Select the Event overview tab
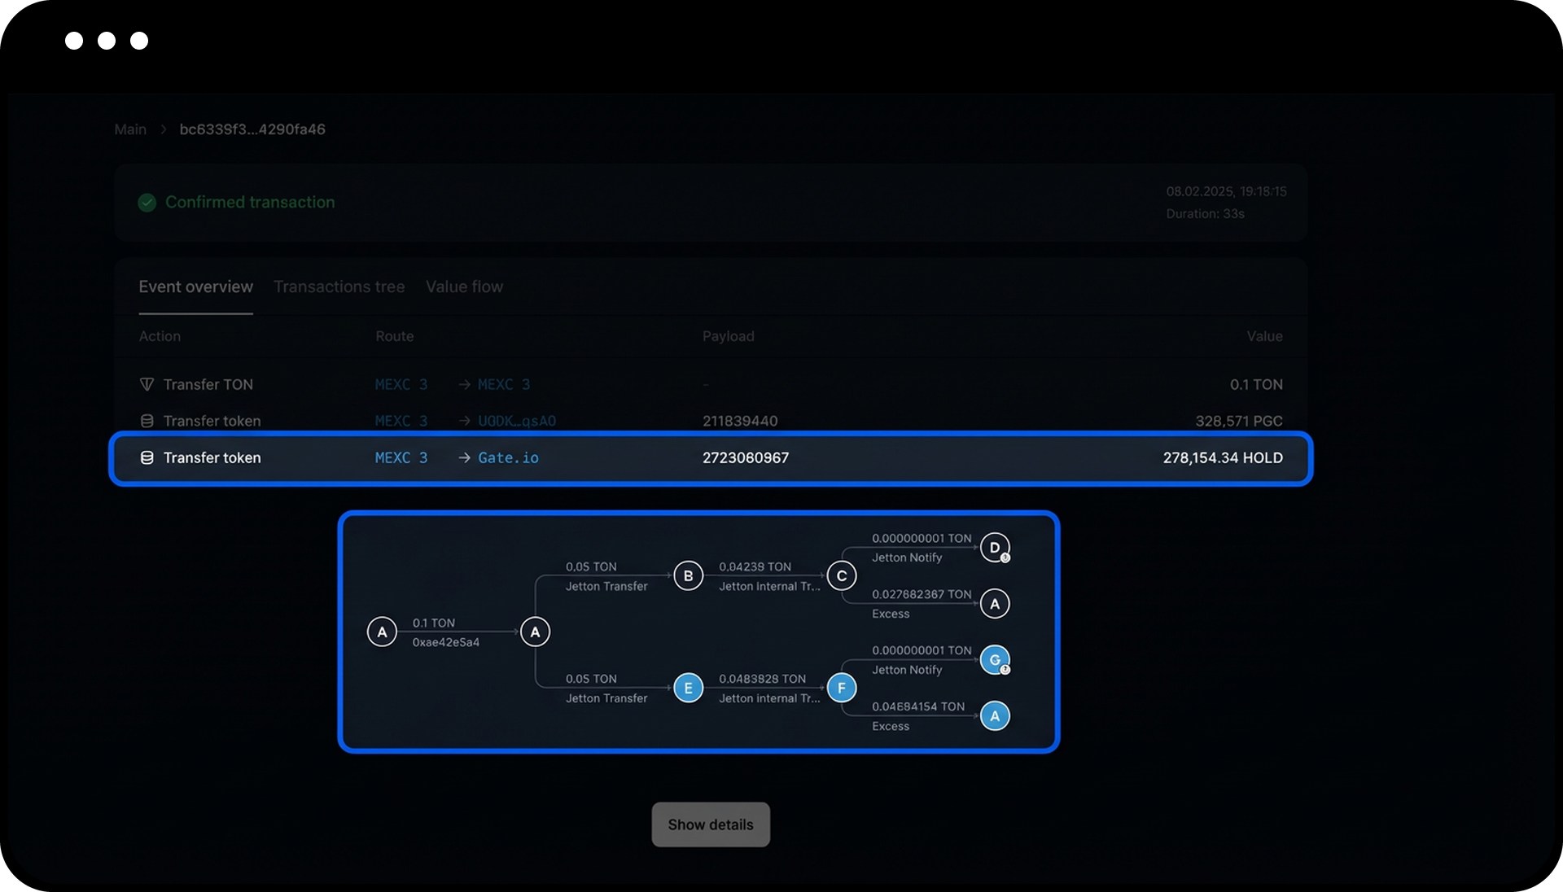 coord(195,286)
